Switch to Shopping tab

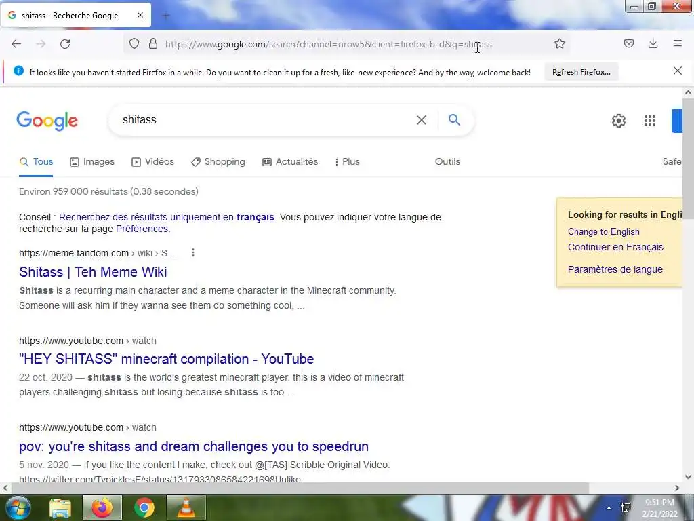click(x=218, y=161)
